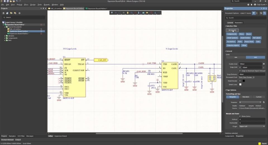This screenshot has height=145, width=268.
Task: Select mm units button
Action: click(236, 57)
